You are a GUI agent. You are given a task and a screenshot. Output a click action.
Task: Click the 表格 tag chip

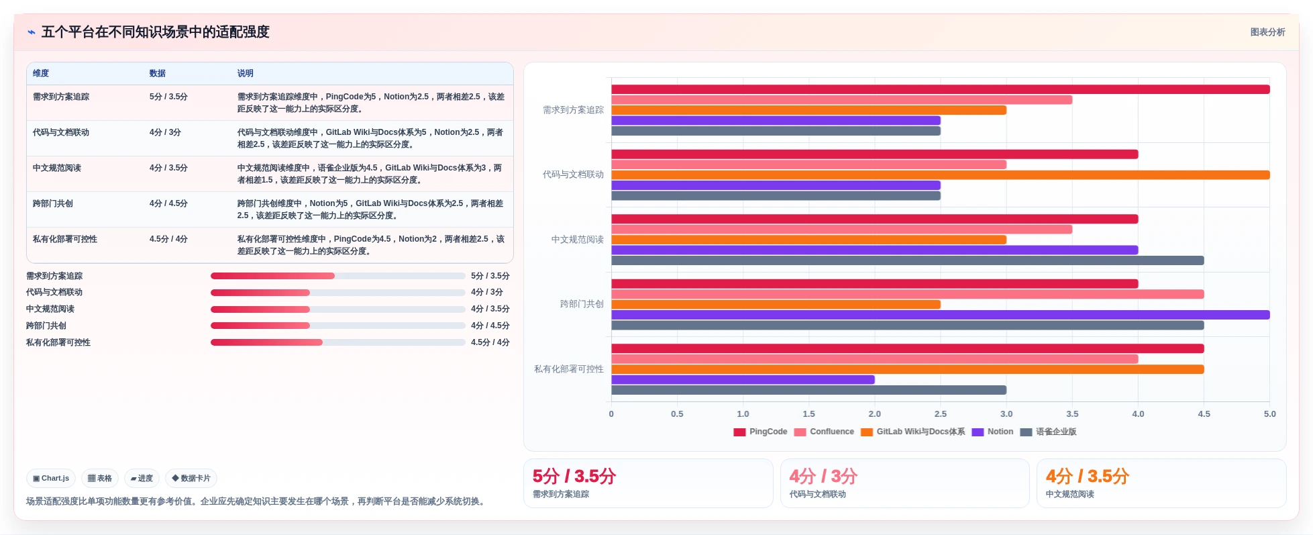100,479
